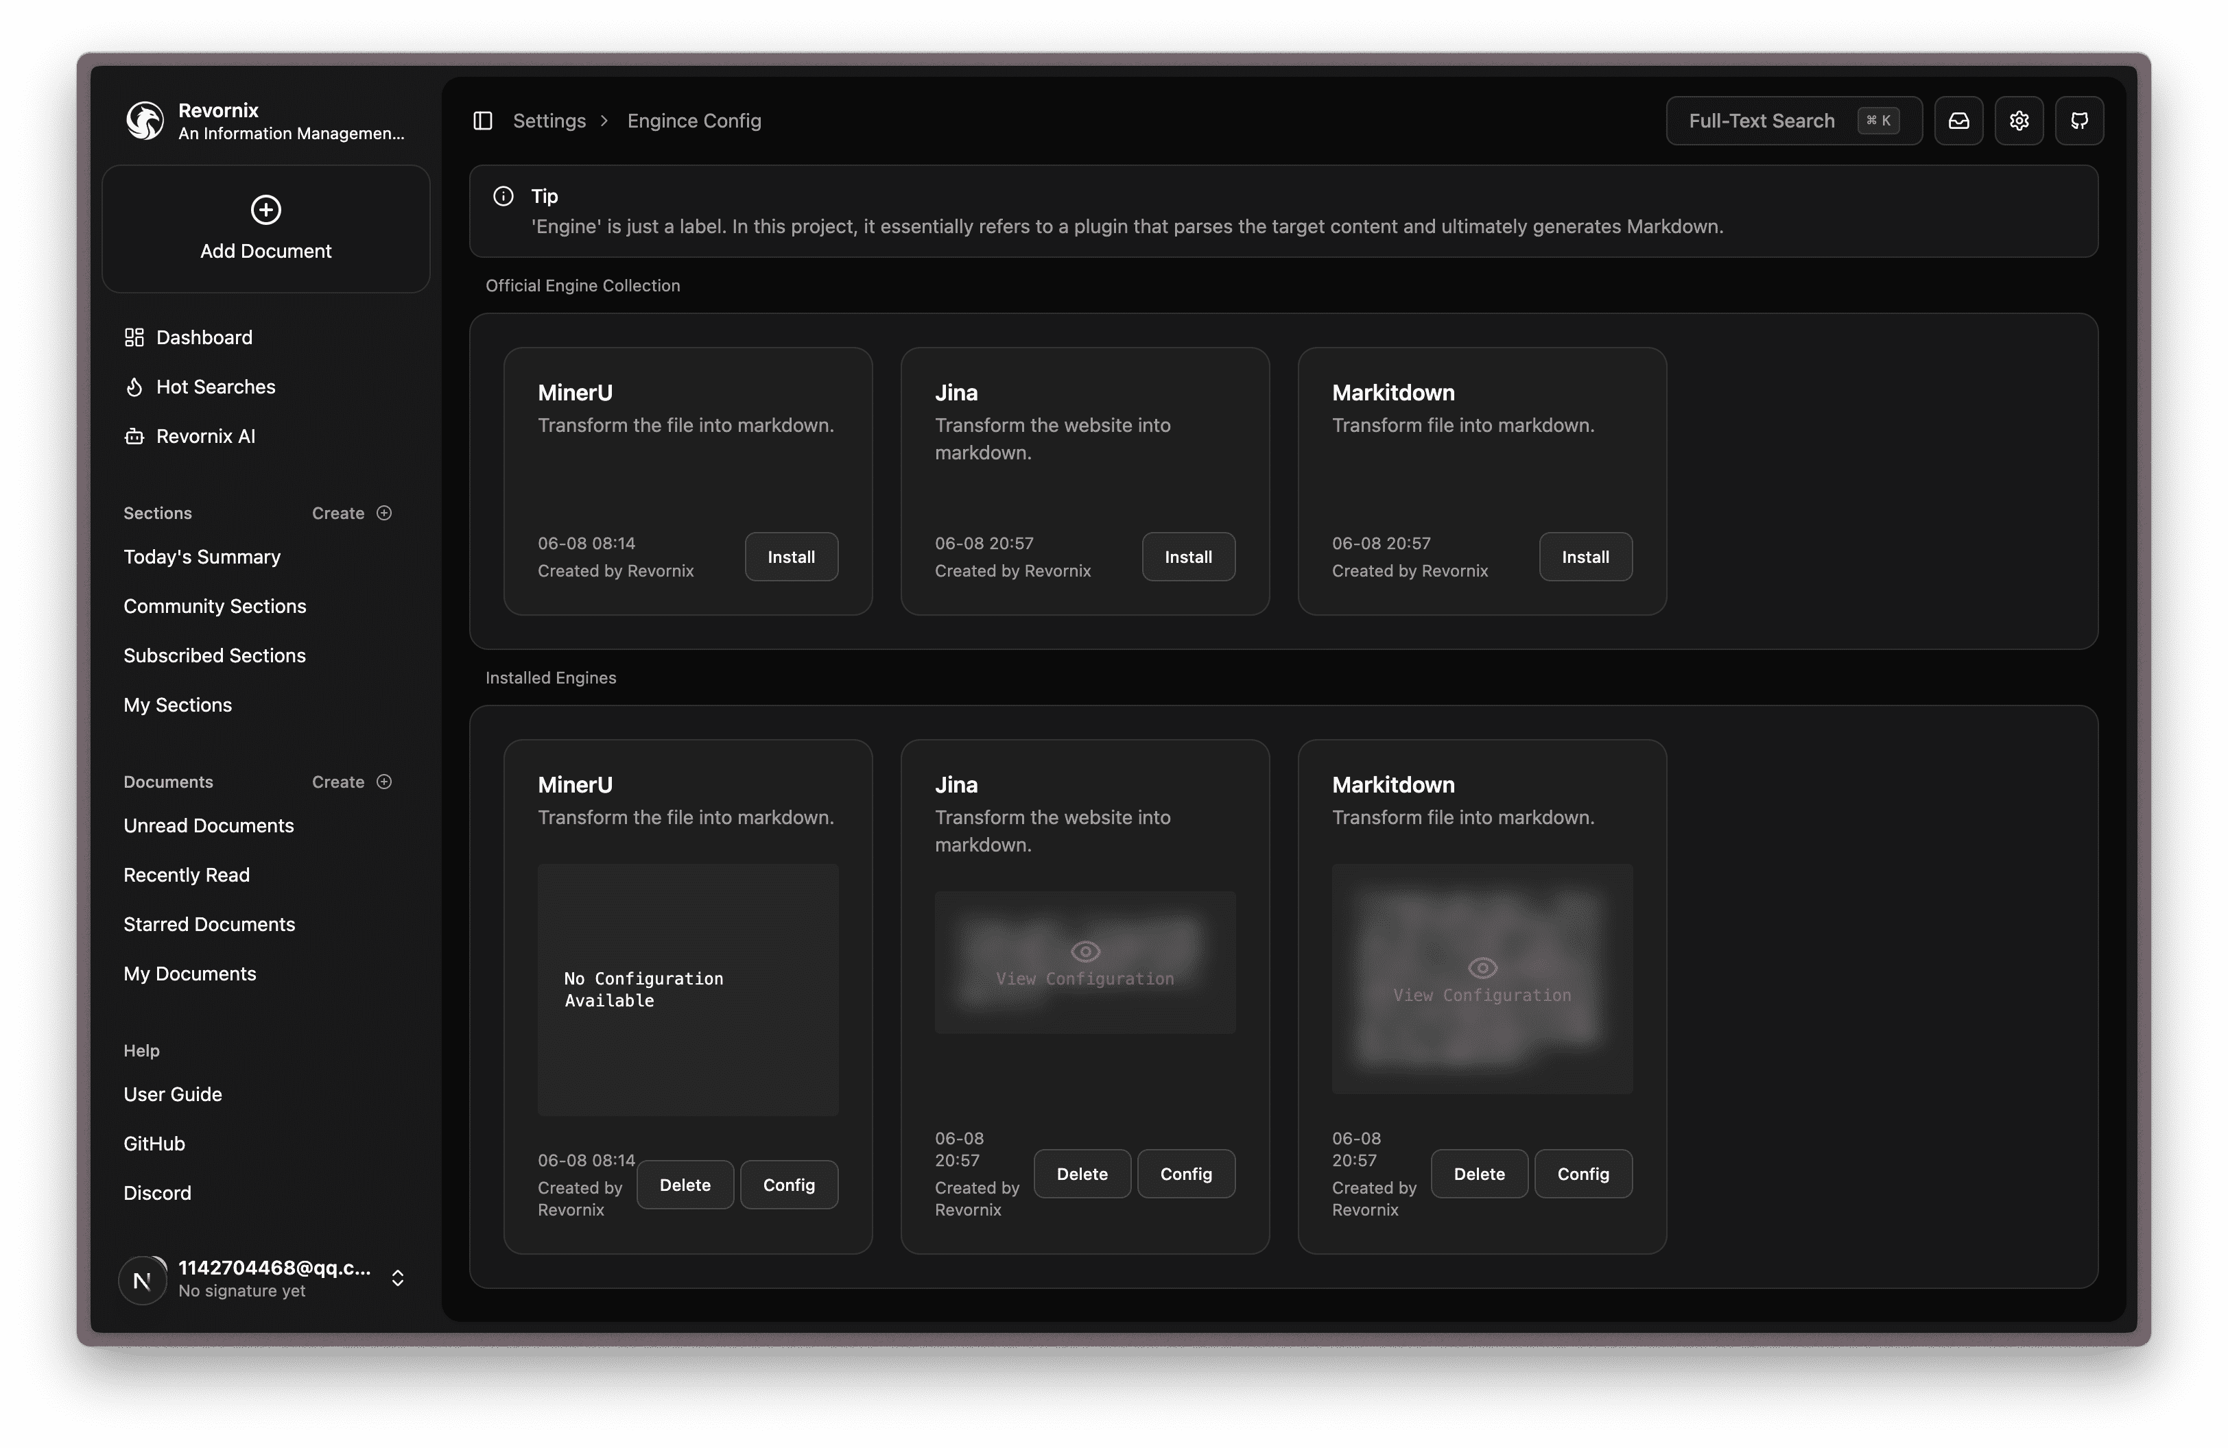Screen dimensions: 2228x1448
Task: Click the GitHub icon in top bar
Action: click(2078, 121)
